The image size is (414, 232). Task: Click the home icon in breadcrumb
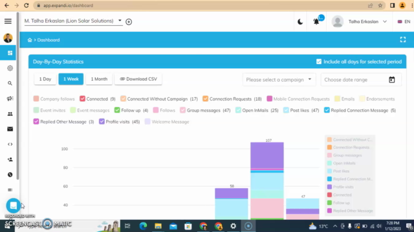pyautogui.click(x=30, y=40)
